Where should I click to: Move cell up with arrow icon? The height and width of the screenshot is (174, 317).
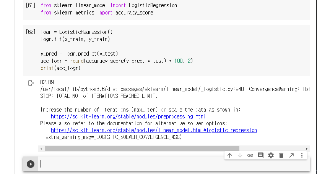pyautogui.click(x=229, y=155)
